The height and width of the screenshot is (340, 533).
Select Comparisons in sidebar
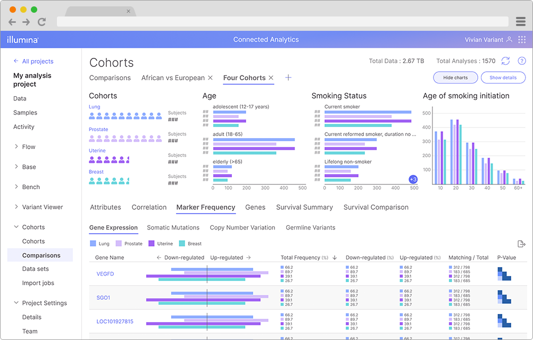coord(40,255)
